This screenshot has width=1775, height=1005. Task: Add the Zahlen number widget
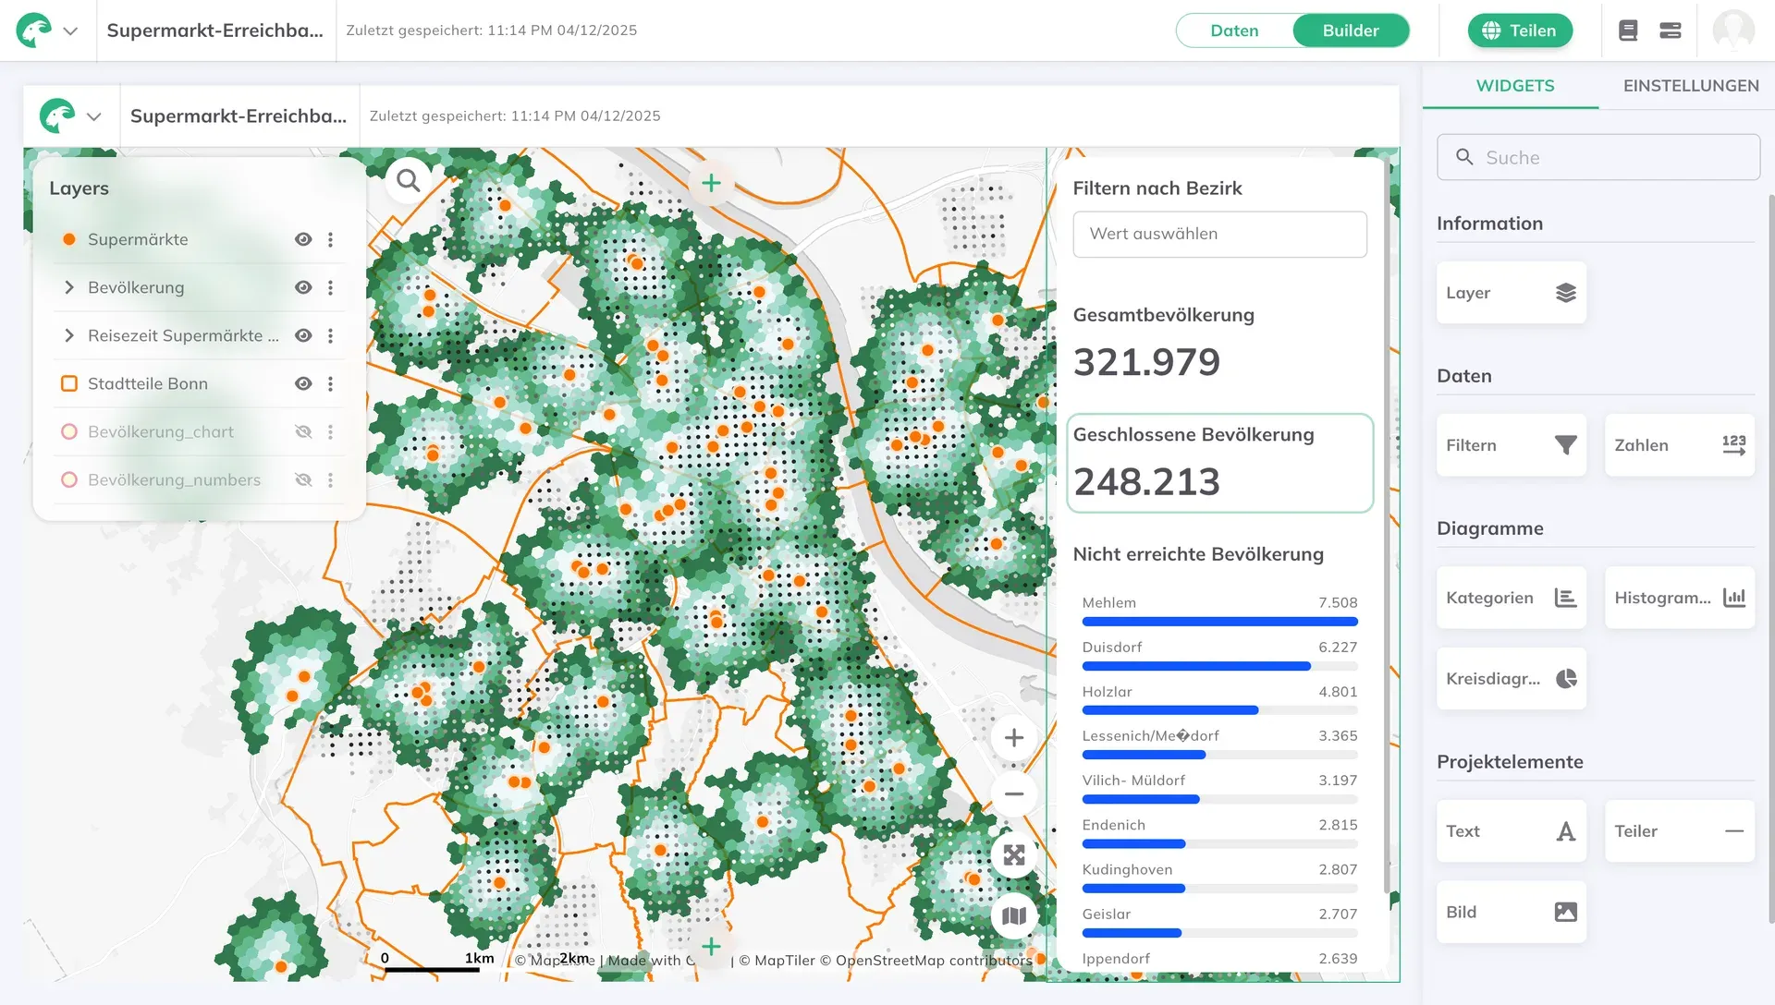(x=1680, y=445)
